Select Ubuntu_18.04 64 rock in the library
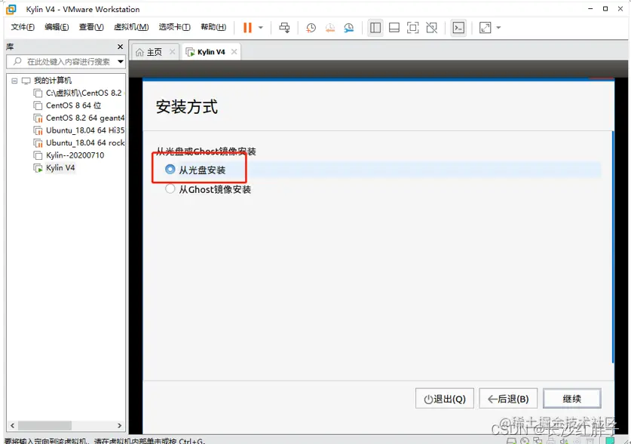Screen dimensions: 631x444 click(78, 142)
